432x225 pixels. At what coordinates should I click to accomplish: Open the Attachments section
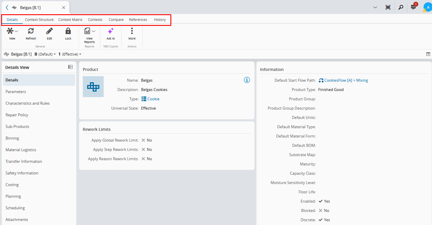(39, 219)
